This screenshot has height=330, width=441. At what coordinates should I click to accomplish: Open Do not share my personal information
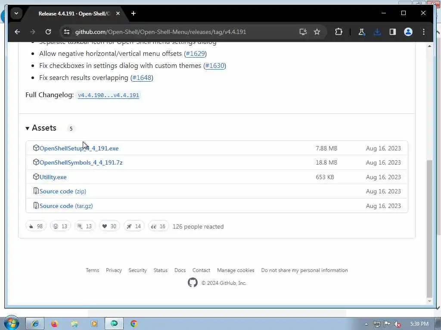tap(304, 270)
